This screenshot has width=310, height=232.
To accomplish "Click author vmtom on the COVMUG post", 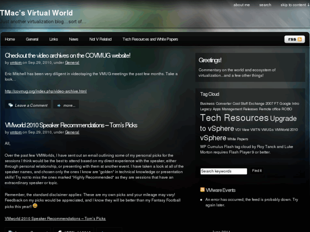I will click(x=16, y=63).
